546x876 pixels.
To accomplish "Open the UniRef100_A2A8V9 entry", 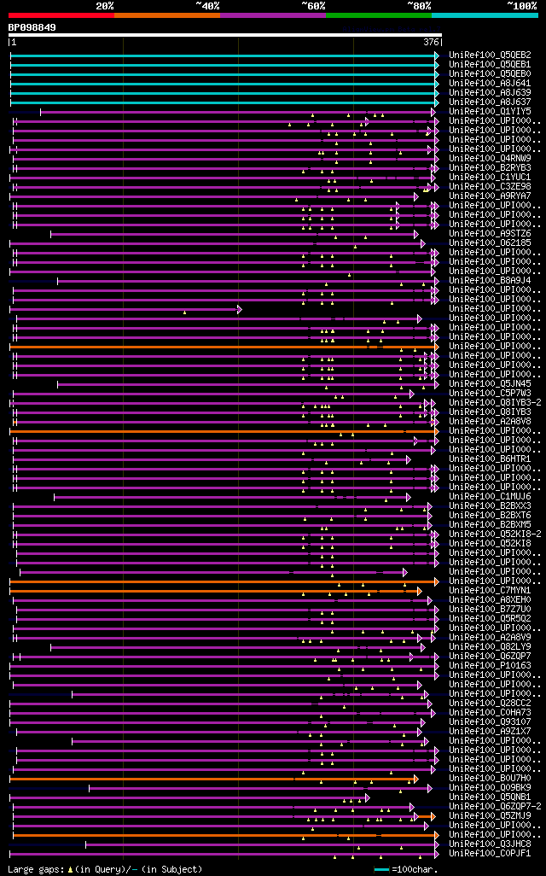I will click(490, 637).
